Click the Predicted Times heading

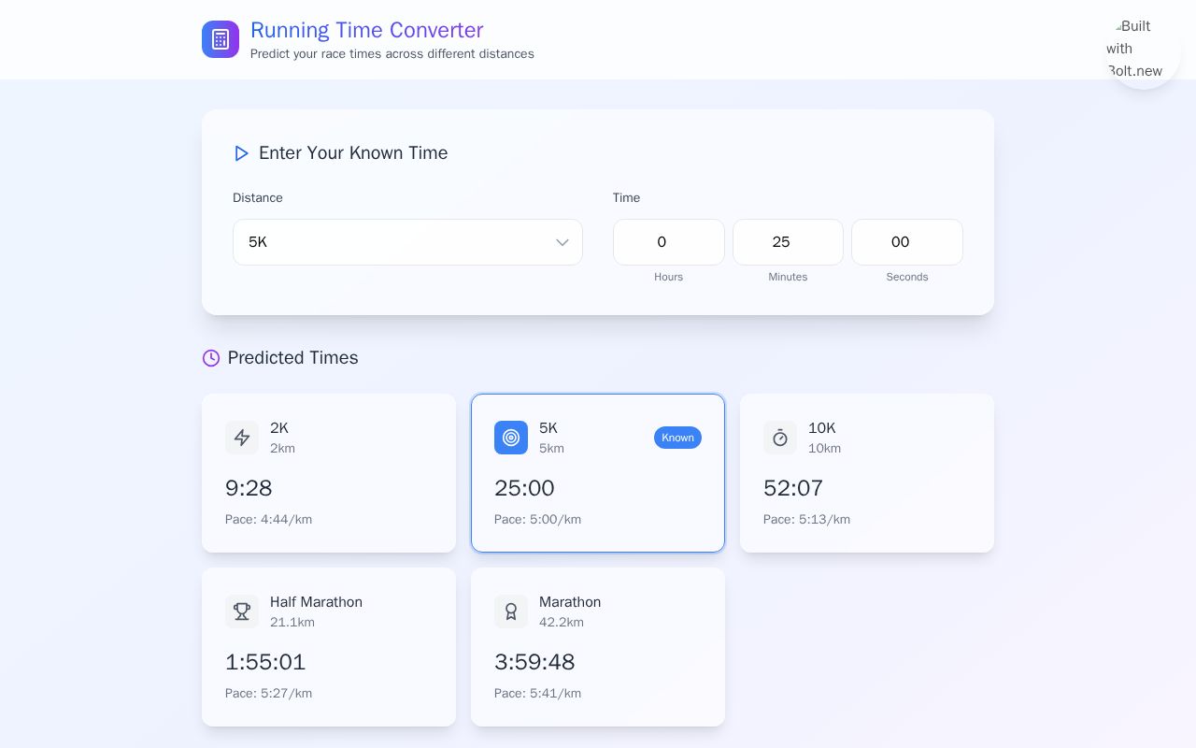[292, 358]
